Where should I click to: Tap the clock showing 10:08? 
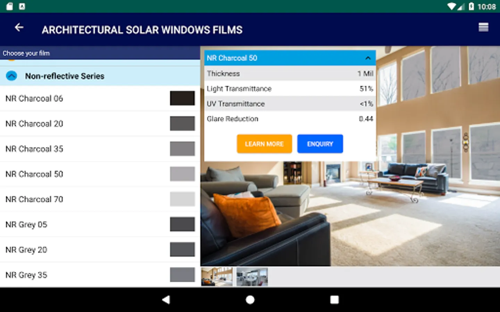point(488,7)
